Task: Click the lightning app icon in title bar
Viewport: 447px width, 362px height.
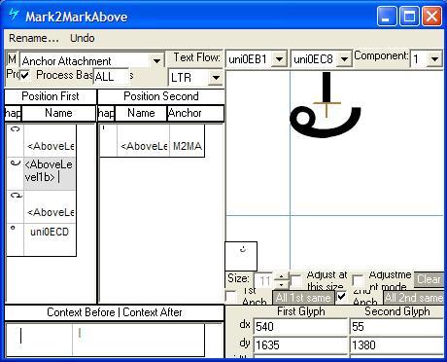Action: point(14,15)
